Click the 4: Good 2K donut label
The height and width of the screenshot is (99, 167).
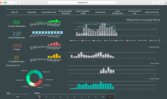[x=25, y=87]
